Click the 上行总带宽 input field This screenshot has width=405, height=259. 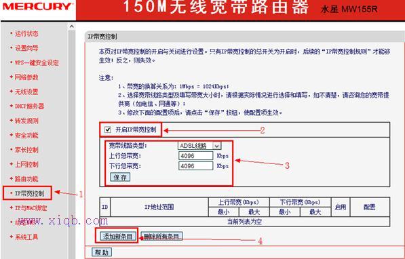click(196, 156)
